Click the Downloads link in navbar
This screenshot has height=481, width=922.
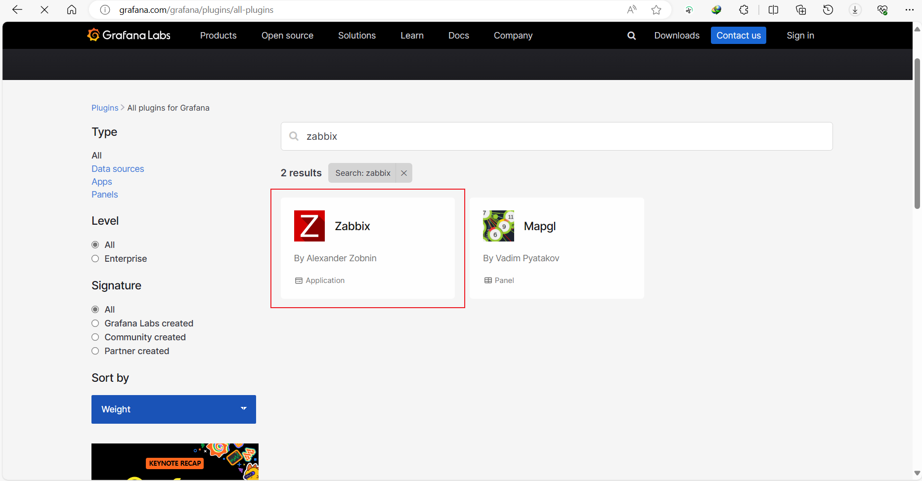(677, 36)
